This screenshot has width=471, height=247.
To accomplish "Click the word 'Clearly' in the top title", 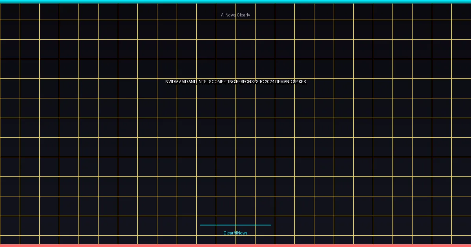I will point(243,15).
